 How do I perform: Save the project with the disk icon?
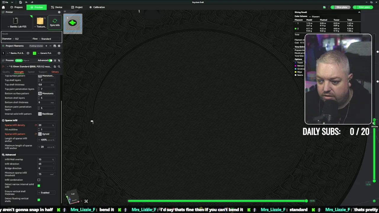20,2
